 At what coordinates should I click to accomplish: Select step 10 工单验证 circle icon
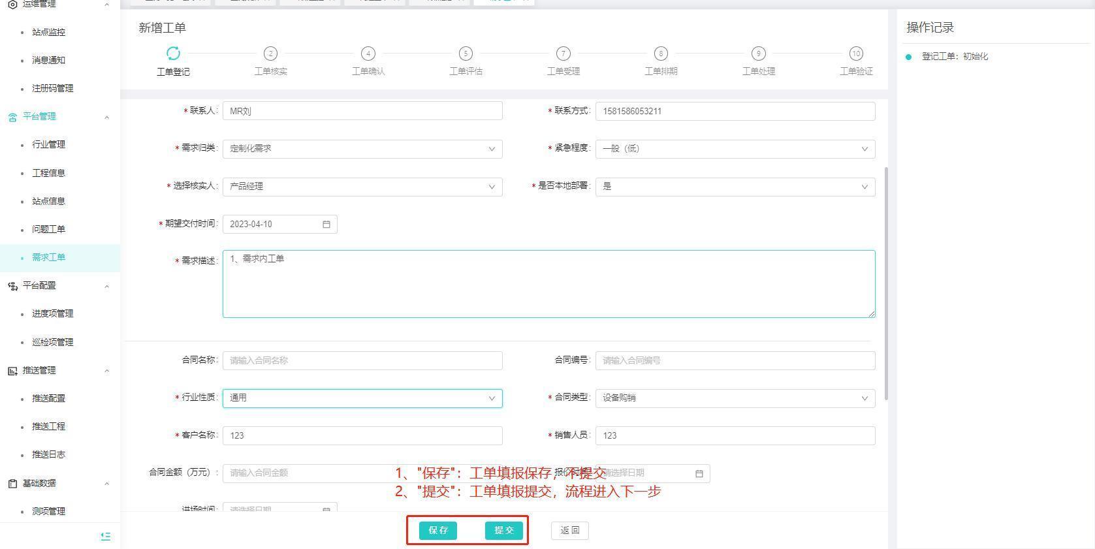click(855, 54)
